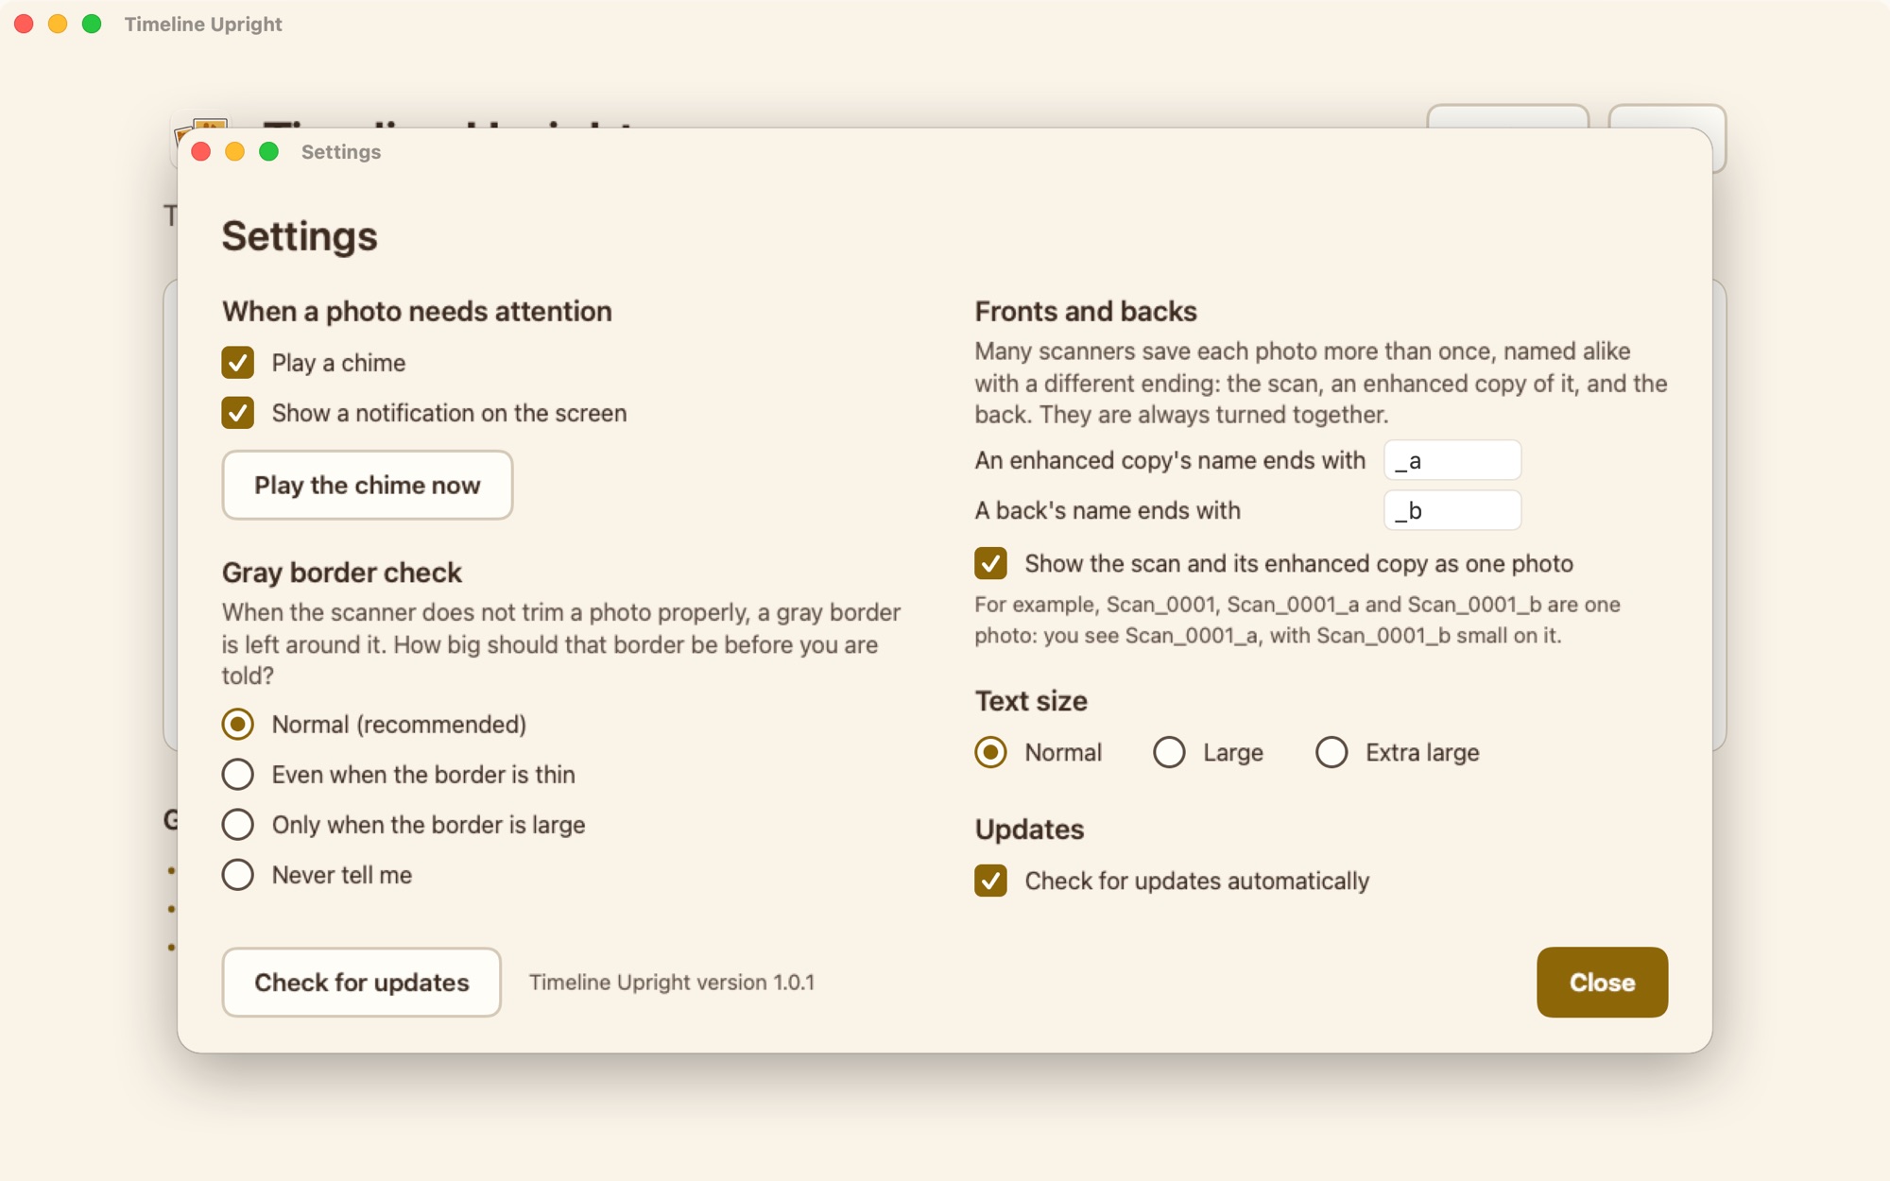Click the Gray border check heading
The height and width of the screenshot is (1181, 1890).
342,573
